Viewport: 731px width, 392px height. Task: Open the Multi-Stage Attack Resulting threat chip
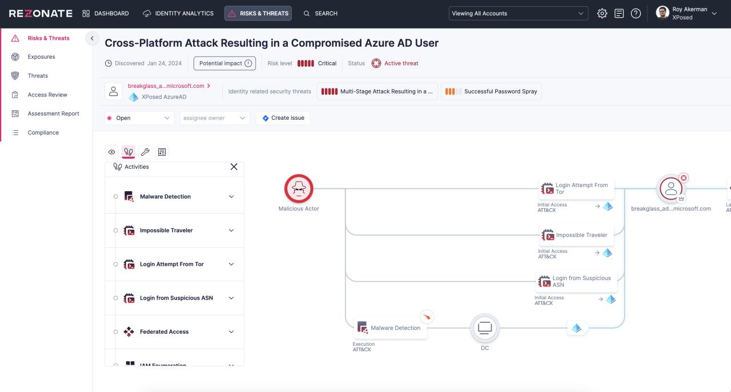(378, 91)
